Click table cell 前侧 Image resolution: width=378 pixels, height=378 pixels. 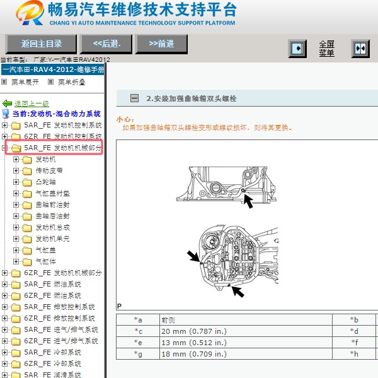[x=246, y=320]
